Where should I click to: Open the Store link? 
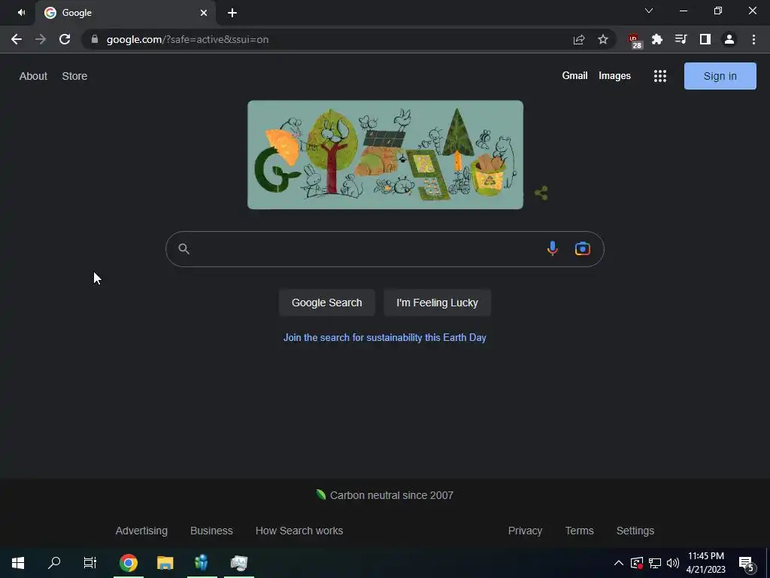(x=74, y=76)
